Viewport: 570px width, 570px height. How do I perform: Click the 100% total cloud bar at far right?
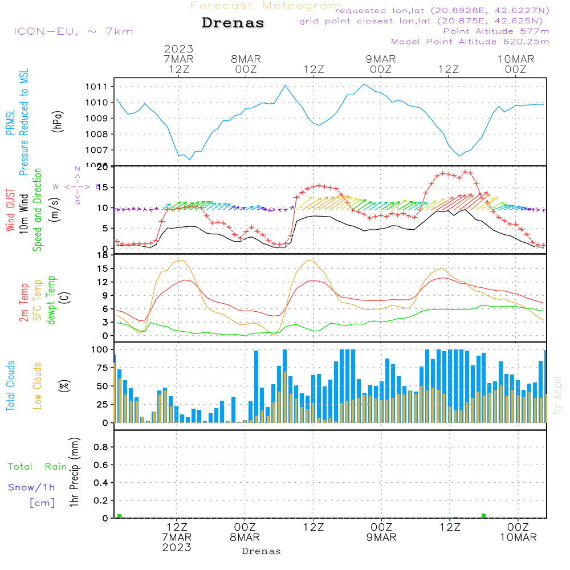(x=545, y=385)
